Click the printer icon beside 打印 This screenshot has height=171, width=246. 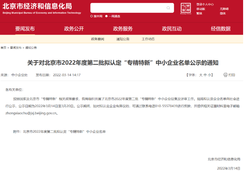(x=225, y=75)
